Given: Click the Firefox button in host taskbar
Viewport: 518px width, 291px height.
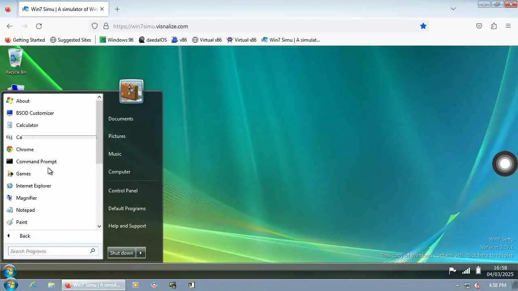Looking at the screenshot, I should click(93, 285).
